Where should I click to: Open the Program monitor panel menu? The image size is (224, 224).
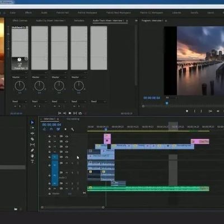coord(166,21)
